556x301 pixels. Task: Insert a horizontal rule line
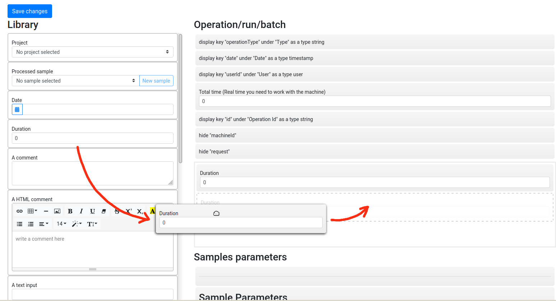pyautogui.click(x=46, y=211)
